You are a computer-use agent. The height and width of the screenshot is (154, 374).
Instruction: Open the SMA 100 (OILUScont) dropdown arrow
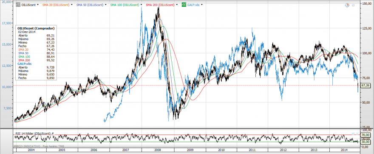(142, 5)
